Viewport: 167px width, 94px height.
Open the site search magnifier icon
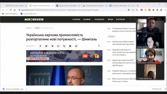click(130, 20)
